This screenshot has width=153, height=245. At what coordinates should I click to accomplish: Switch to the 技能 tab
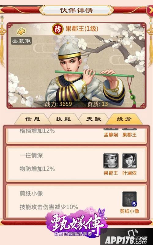63,119
